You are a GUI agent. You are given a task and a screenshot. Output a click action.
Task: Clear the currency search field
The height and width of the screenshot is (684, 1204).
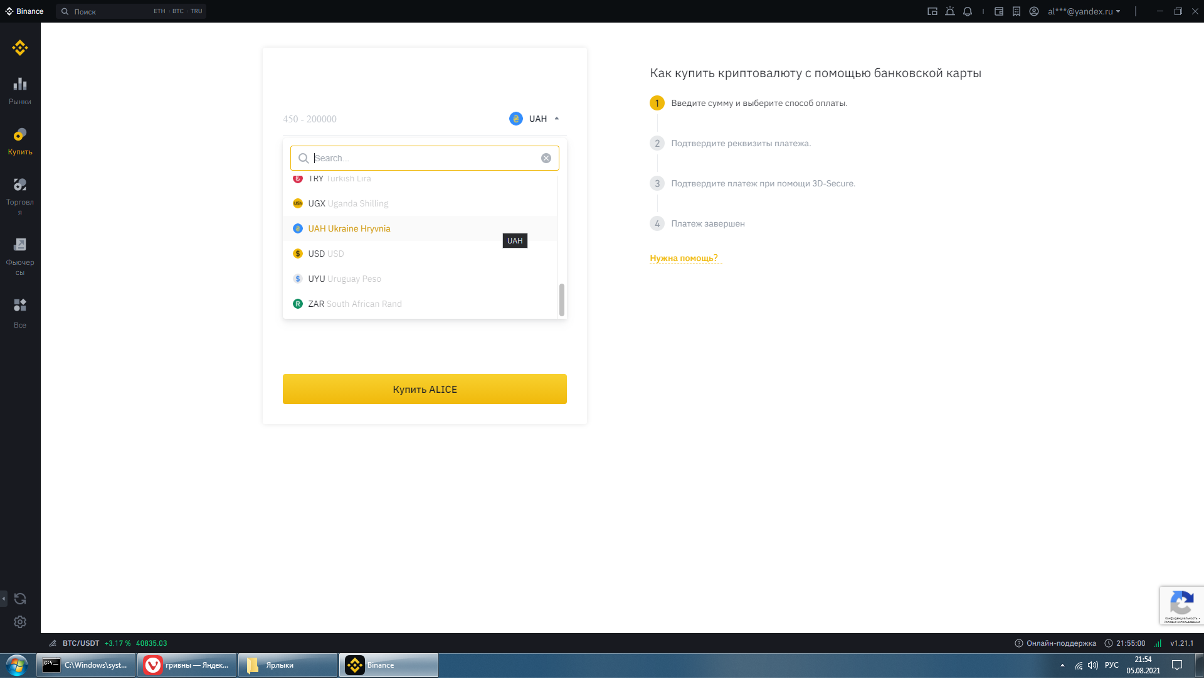click(x=546, y=159)
